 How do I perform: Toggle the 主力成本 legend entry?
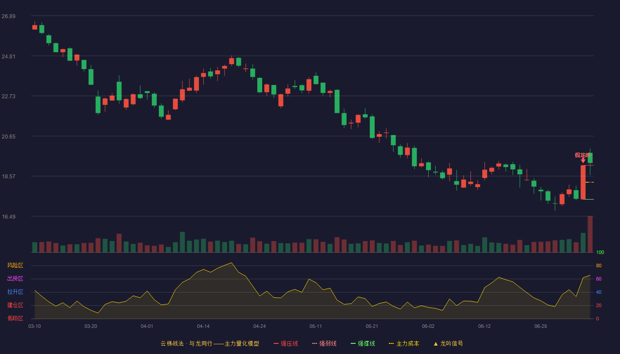(404, 343)
